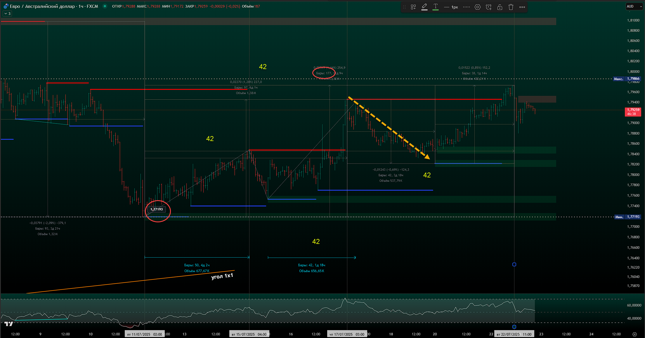
Task: Add alert with clock-plus icon
Action: [489, 7]
